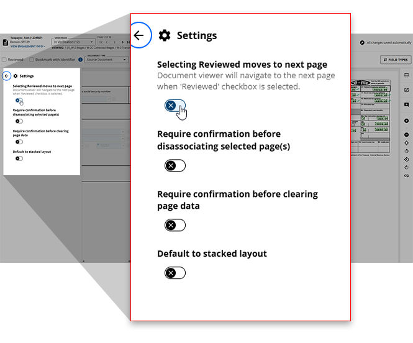Click the comment bubble icon in right sidebar
Viewport: 413px width, 343px height.
[406, 104]
